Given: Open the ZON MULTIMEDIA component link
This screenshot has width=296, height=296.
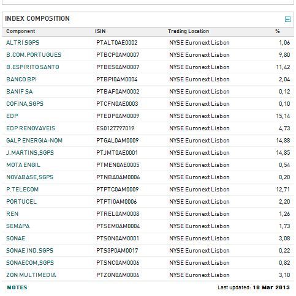Looking at the screenshot, I should (31, 275).
